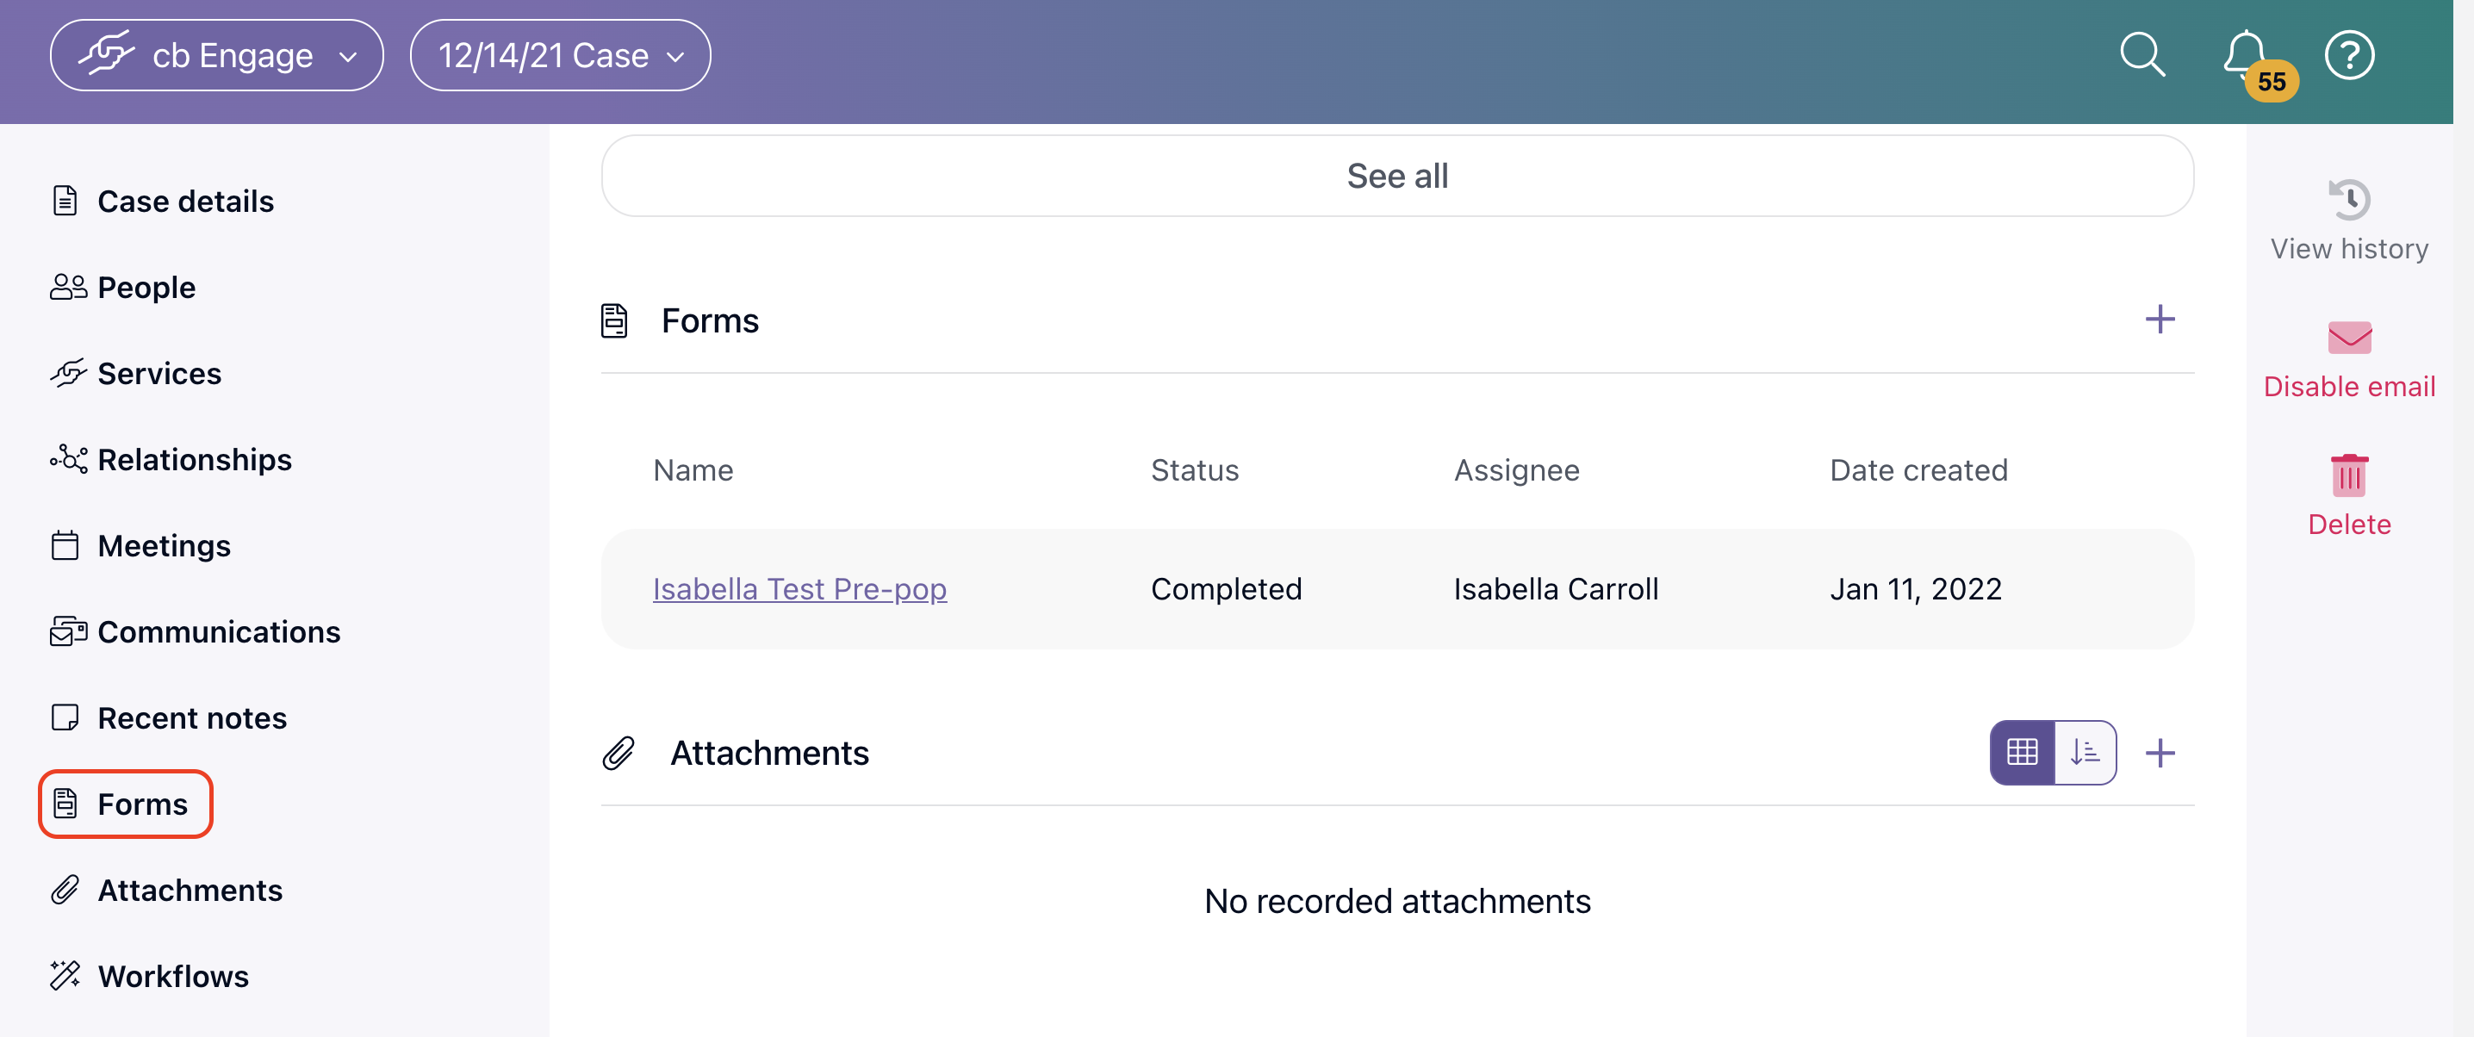
Task: Open the Isabella Test Pre-pop form link
Action: [x=799, y=588]
